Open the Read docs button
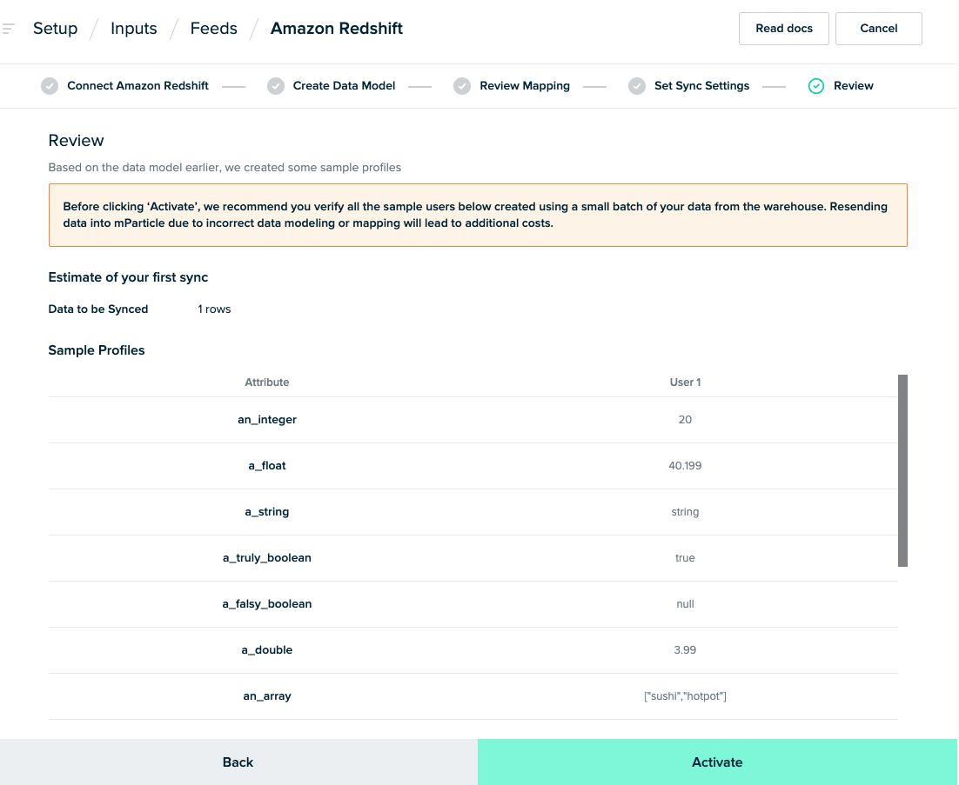 click(783, 29)
